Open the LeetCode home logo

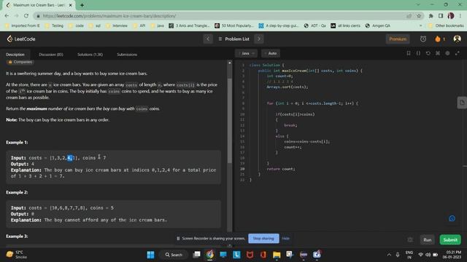tap(21, 39)
